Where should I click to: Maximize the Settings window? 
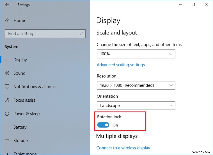click(193, 4)
